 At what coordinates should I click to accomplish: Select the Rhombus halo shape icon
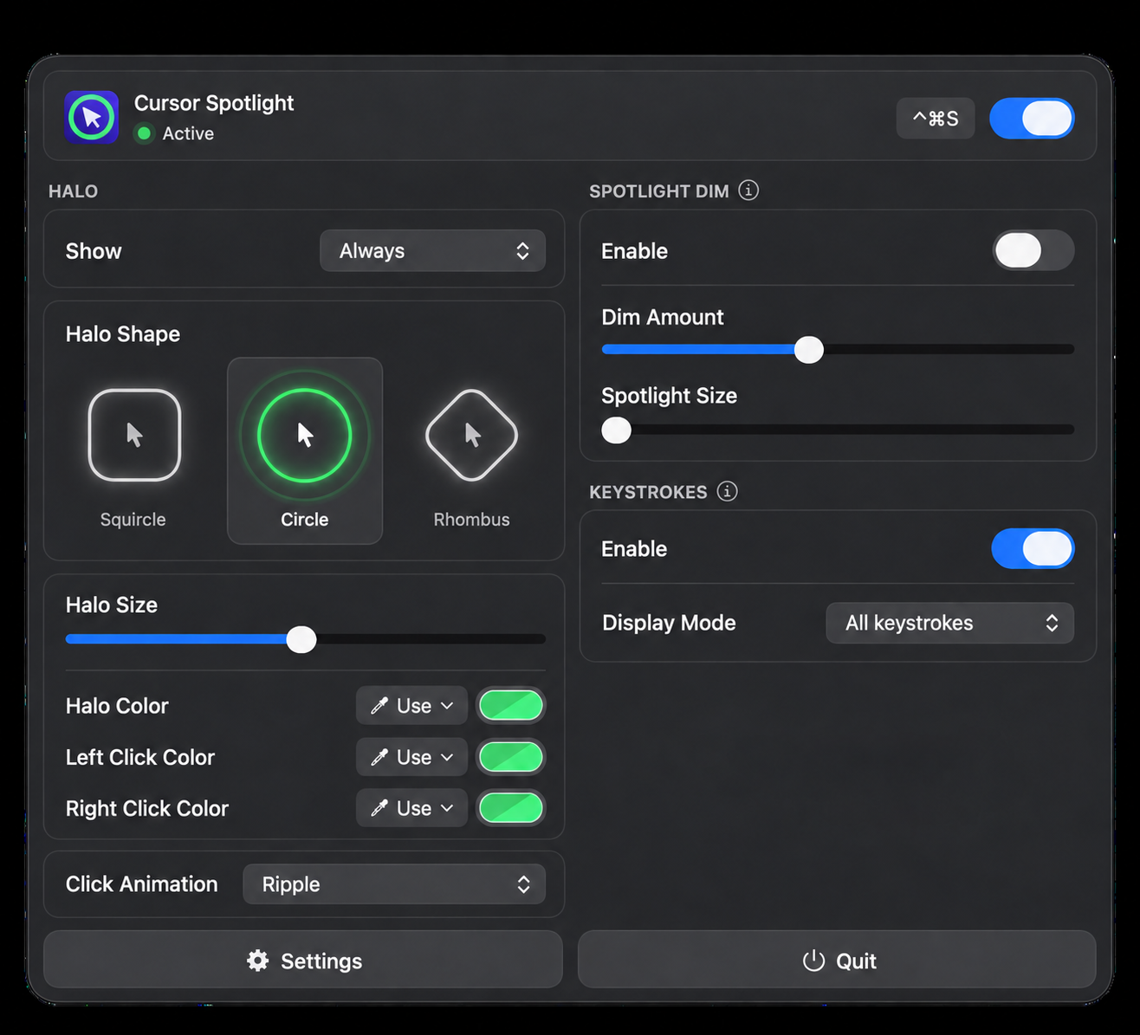pyautogui.click(x=472, y=435)
